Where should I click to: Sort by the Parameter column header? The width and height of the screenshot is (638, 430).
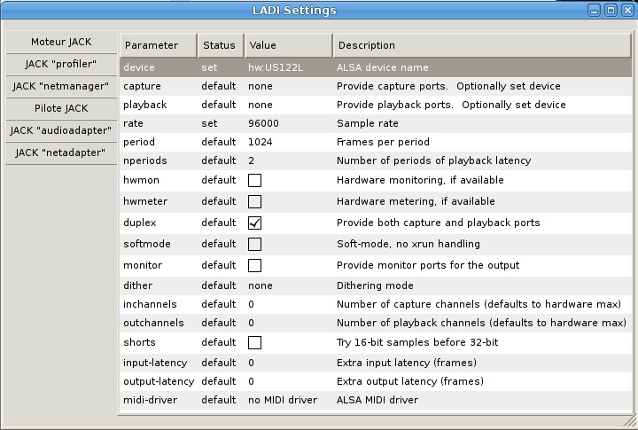click(x=158, y=45)
